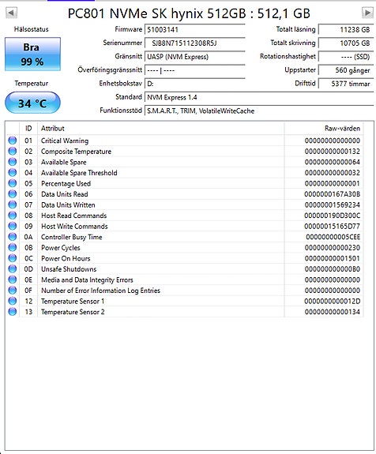The image size is (376, 454).
Task: Click status icon for Available Spare row 03
Action: [13, 162]
